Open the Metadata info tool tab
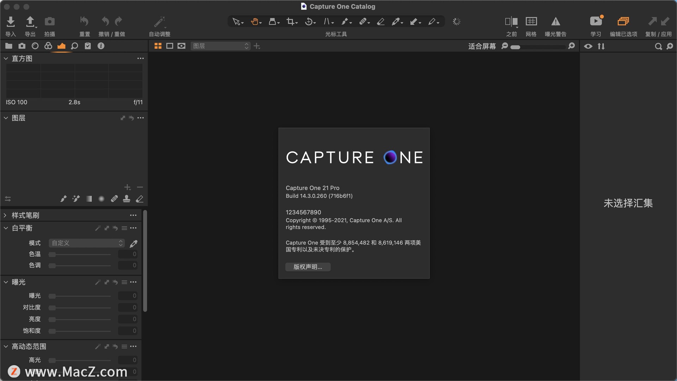Screen dimensions: 677x381 tap(101, 46)
